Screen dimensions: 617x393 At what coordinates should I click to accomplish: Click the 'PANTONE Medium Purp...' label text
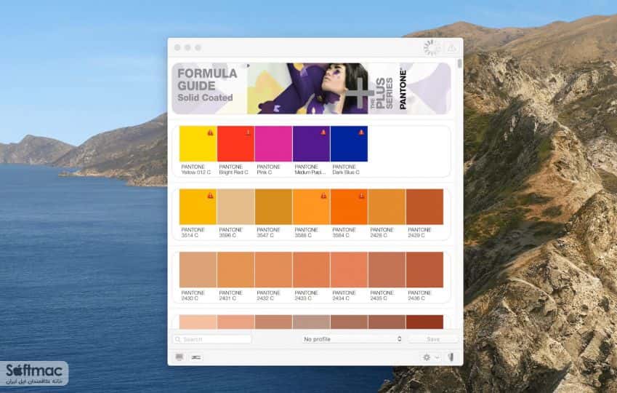310,170
